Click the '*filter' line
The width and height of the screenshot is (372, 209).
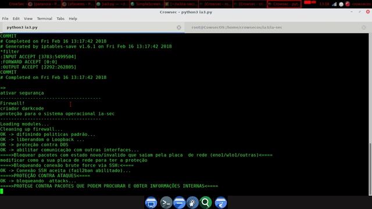click(x=10, y=52)
